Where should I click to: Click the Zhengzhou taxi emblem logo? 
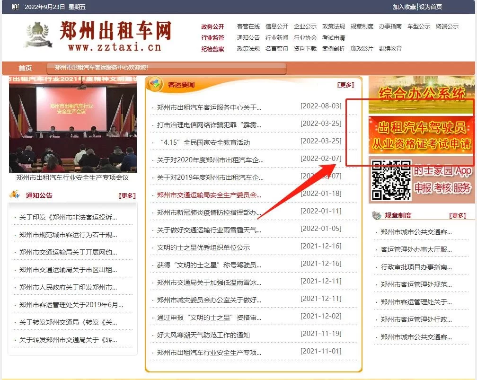coord(39,35)
